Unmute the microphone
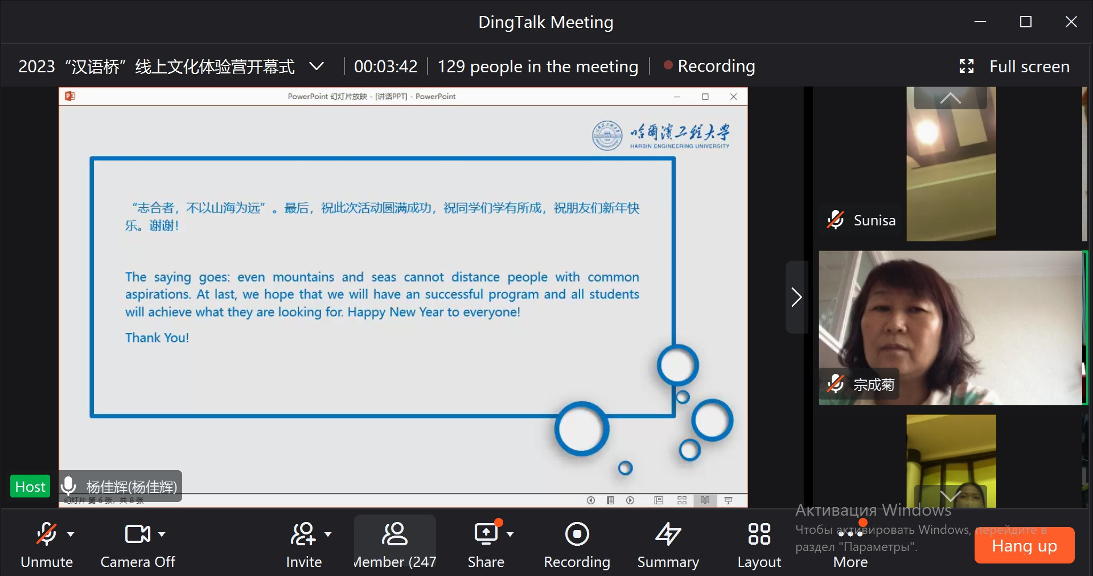The image size is (1093, 576). coord(47,544)
